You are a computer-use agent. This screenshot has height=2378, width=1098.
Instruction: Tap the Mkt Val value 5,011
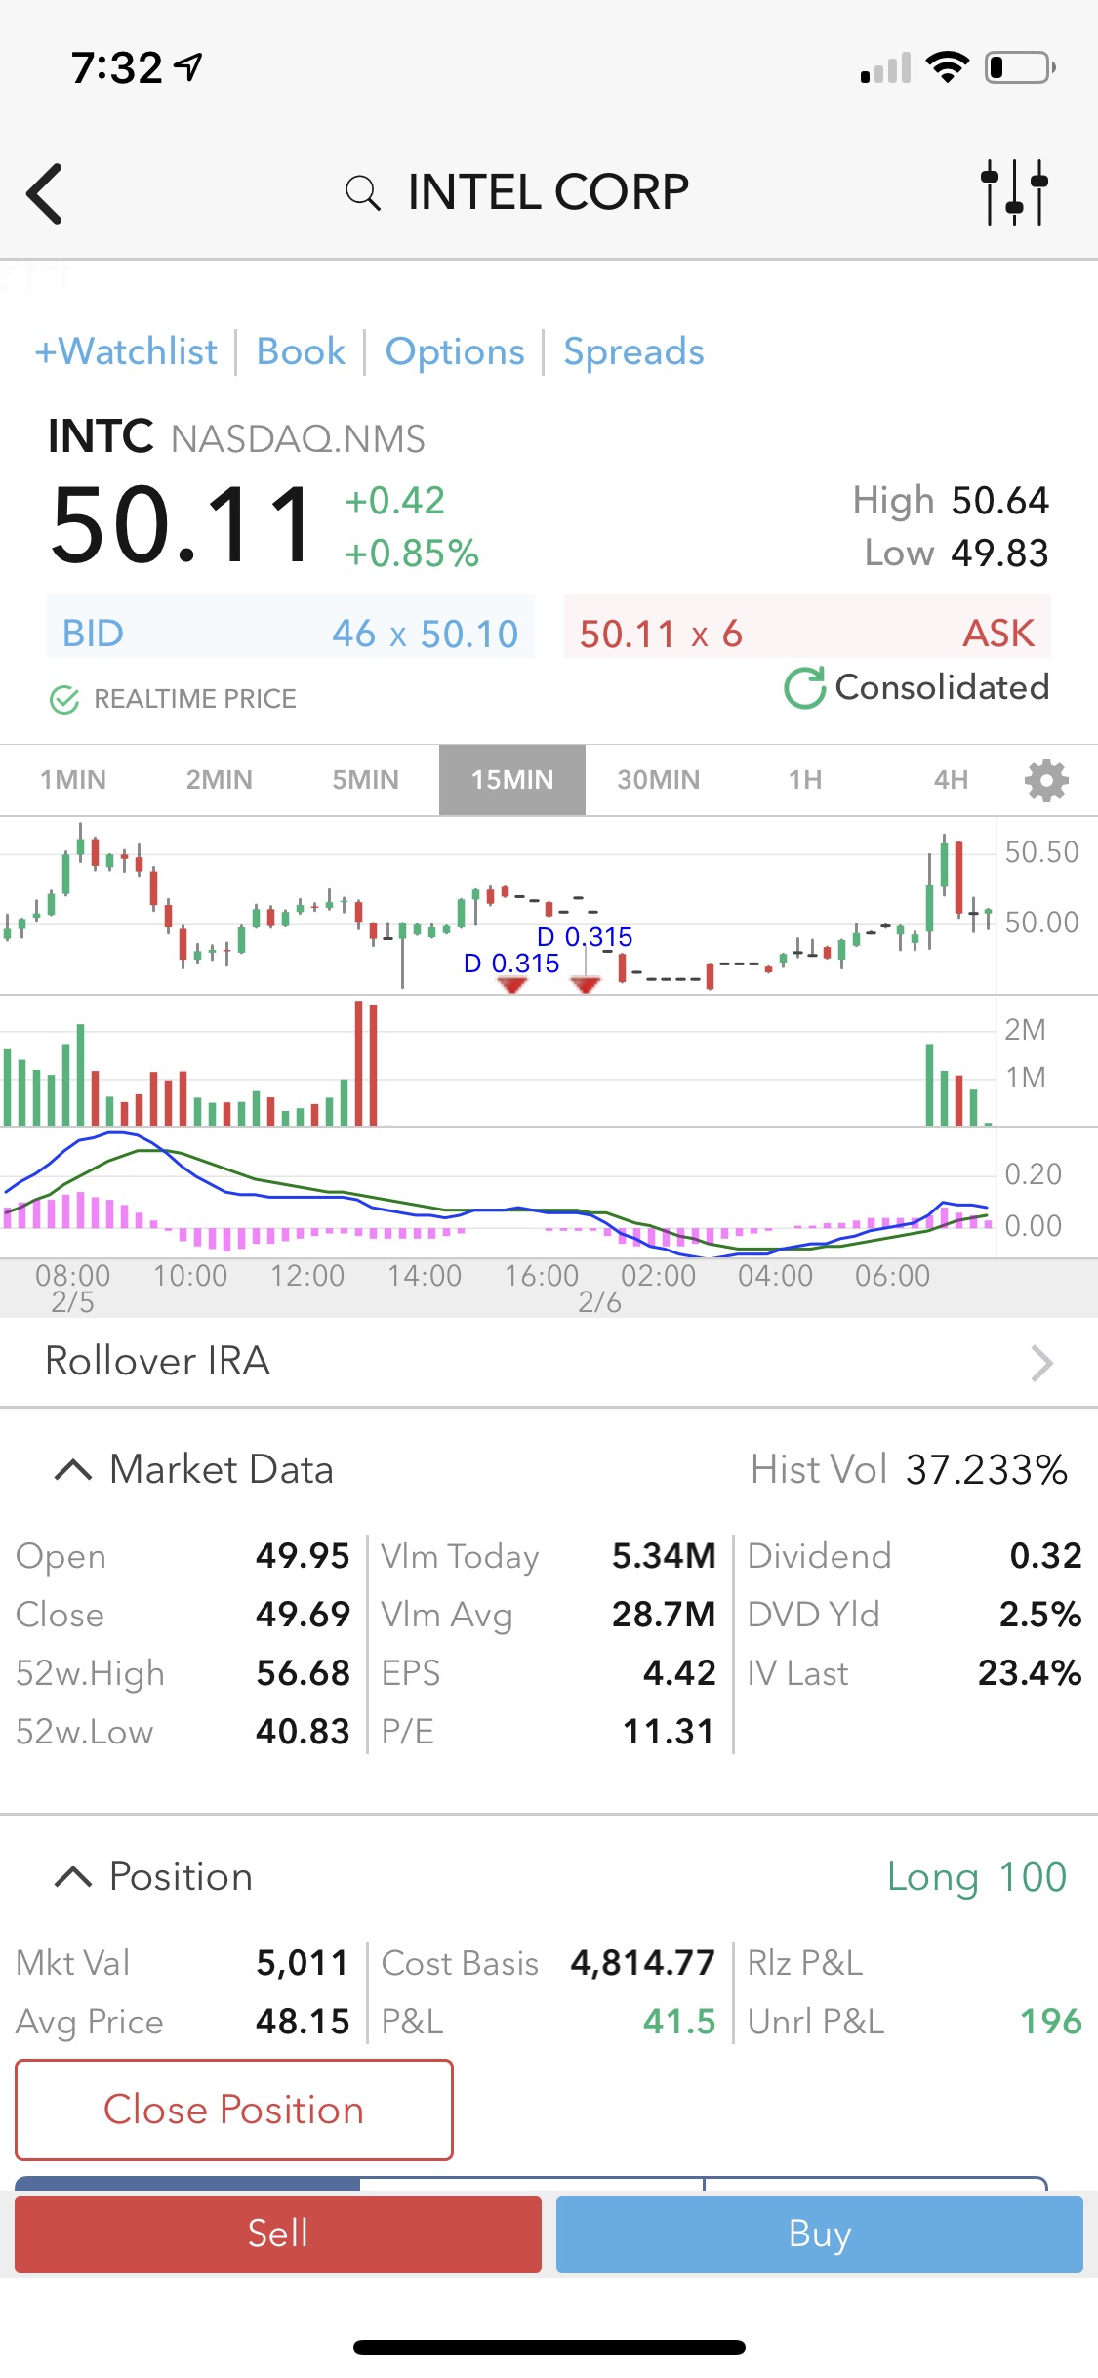point(303,1963)
